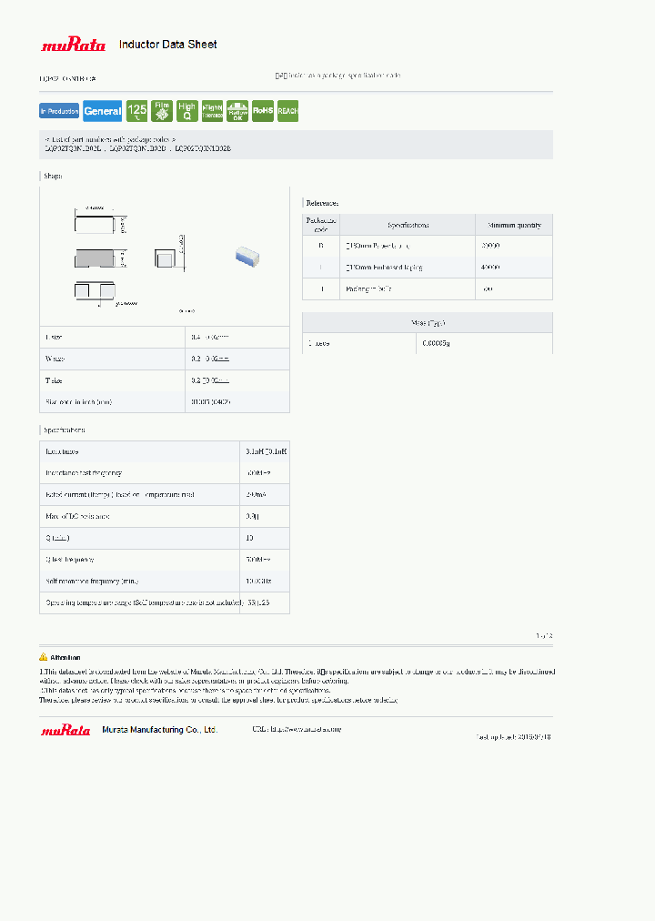Click the REACH compliance badge
This screenshot has height=921, width=655.
(x=287, y=111)
